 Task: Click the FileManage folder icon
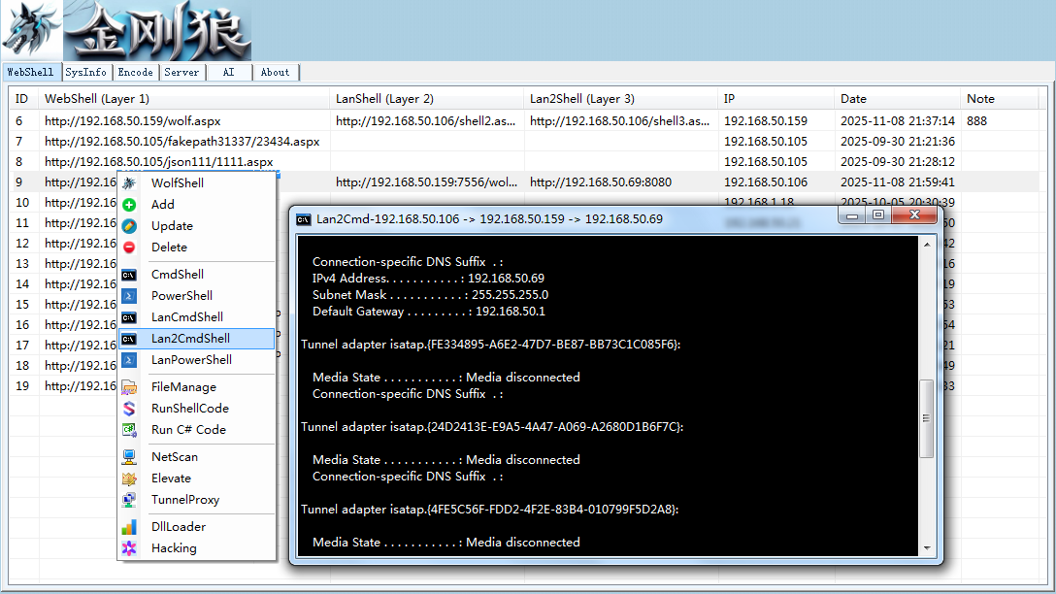129,387
